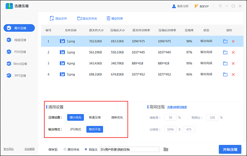The image size is (247, 156).
Task: Choose 普通压缩 compression setting
Action: tap(95, 118)
